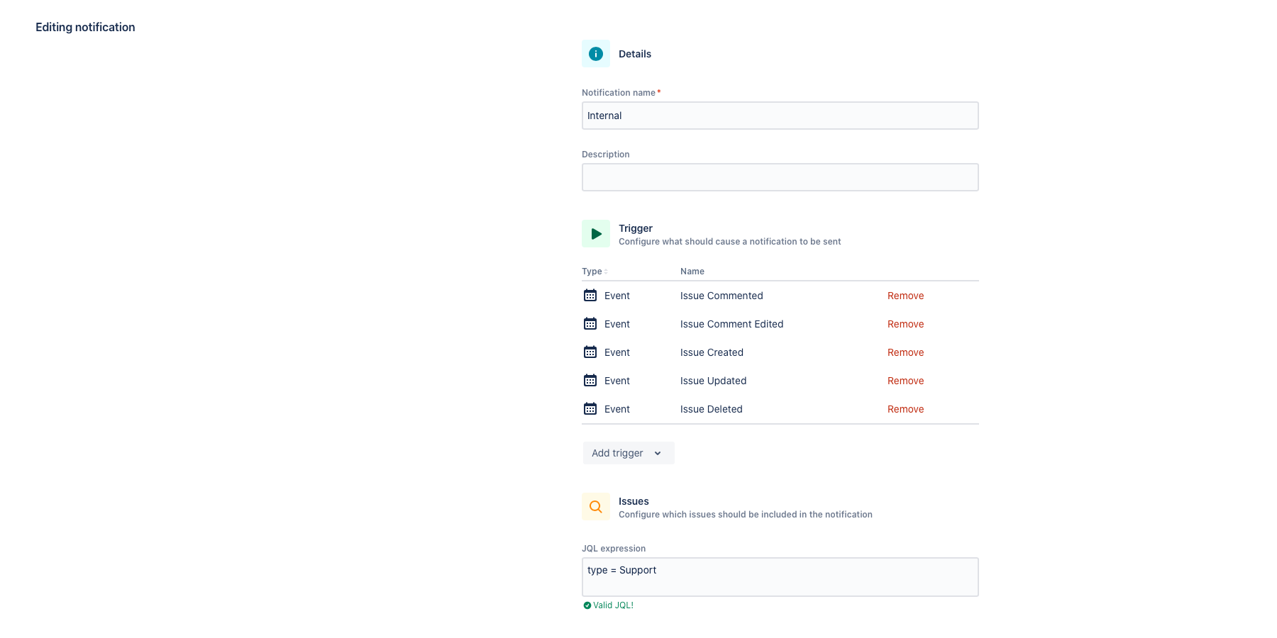Viewport: 1277px width, 638px height.
Task: Focus the Notification name field
Action: coord(780,116)
